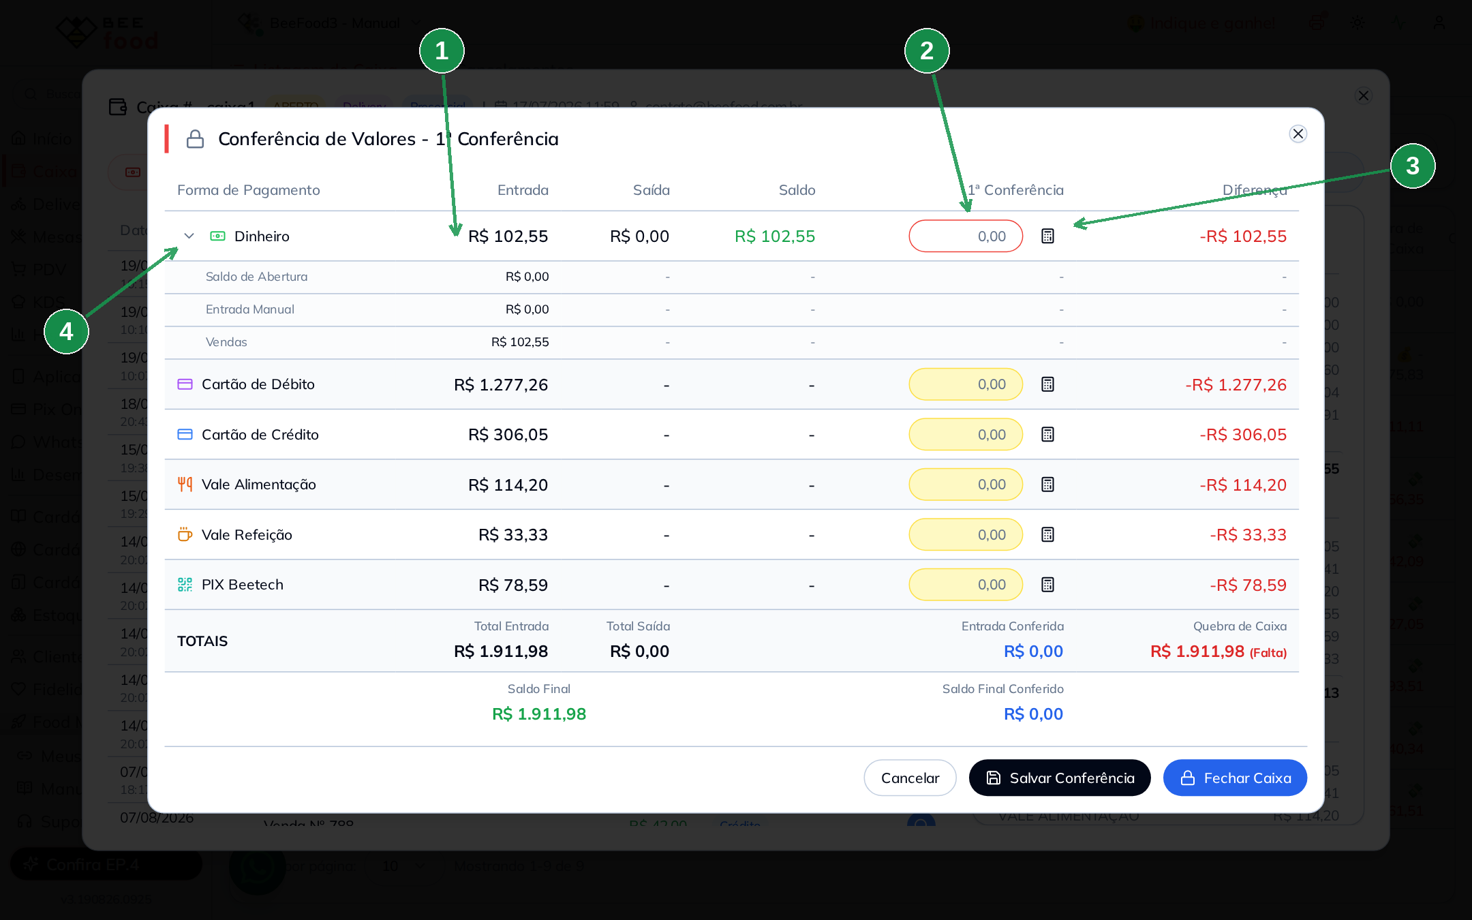
Task: Click the Fechar Caixa button
Action: (1235, 778)
